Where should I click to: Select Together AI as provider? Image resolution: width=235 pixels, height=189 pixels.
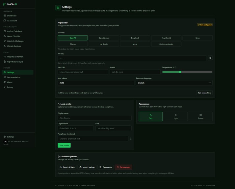coord(166,38)
